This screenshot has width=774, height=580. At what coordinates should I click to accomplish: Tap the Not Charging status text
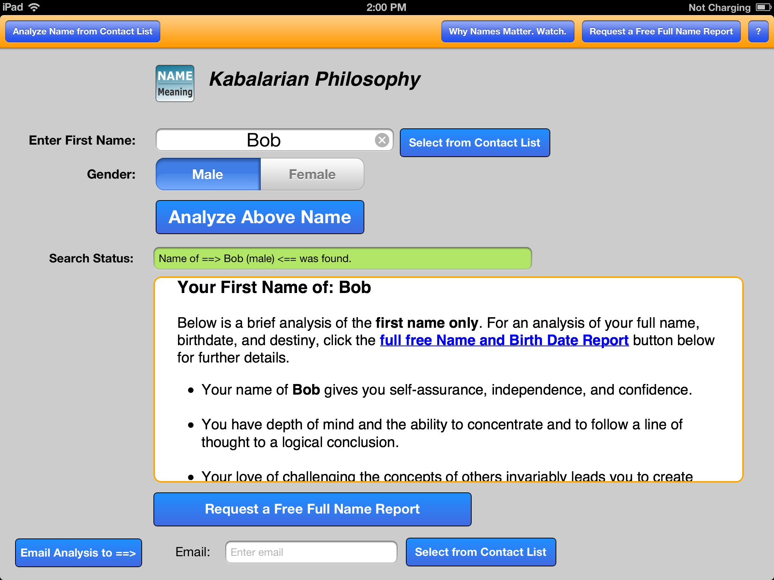[720, 8]
